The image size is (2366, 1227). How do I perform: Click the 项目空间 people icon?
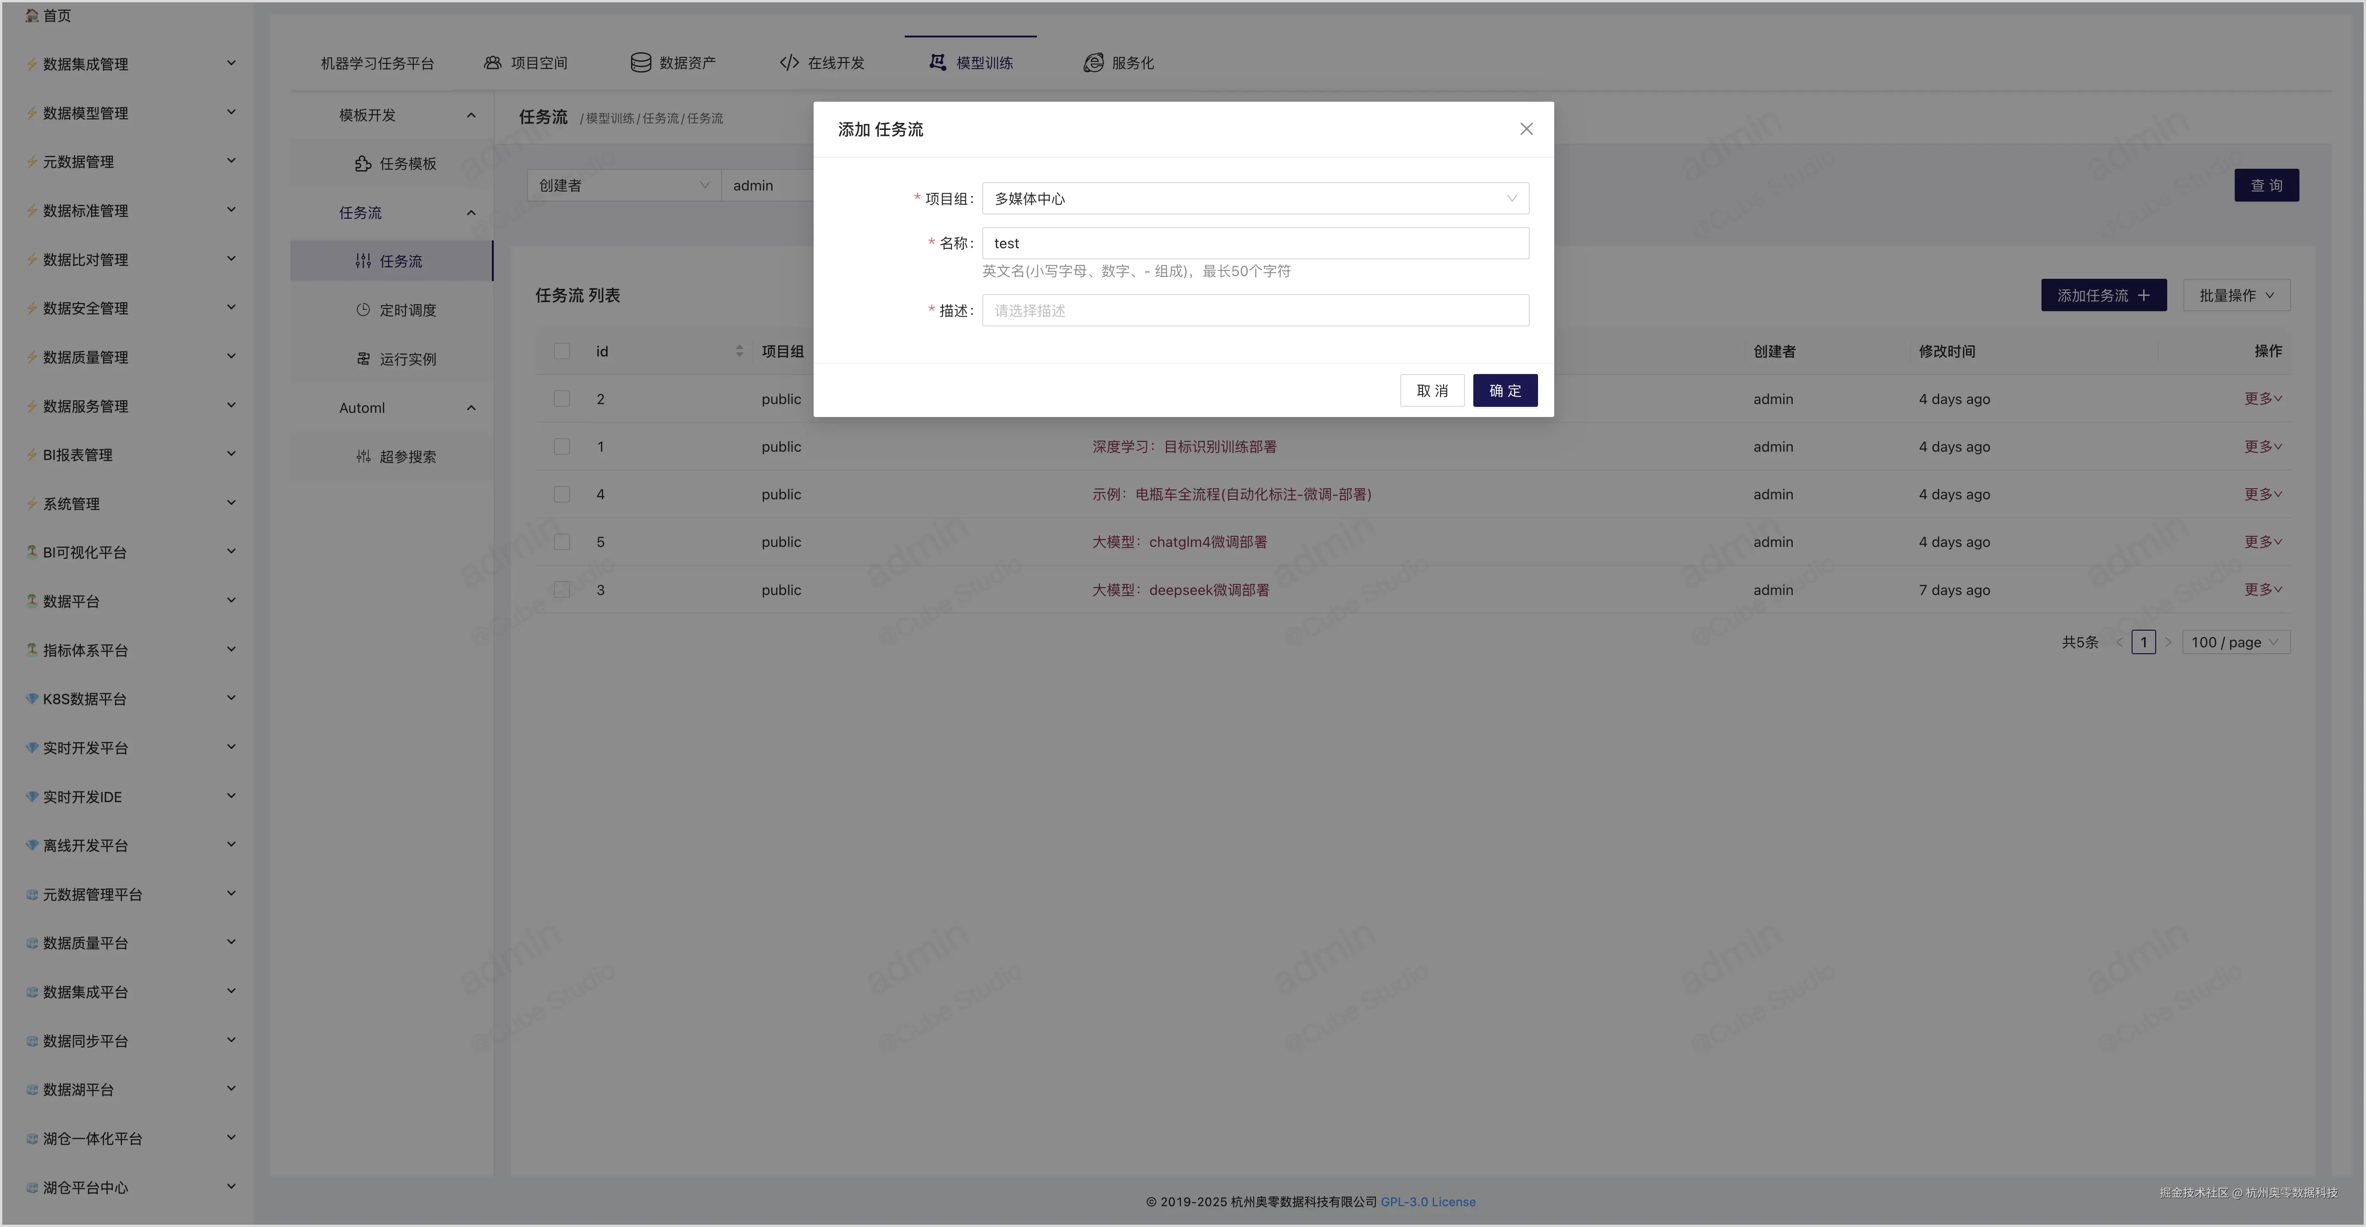coord(492,62)
